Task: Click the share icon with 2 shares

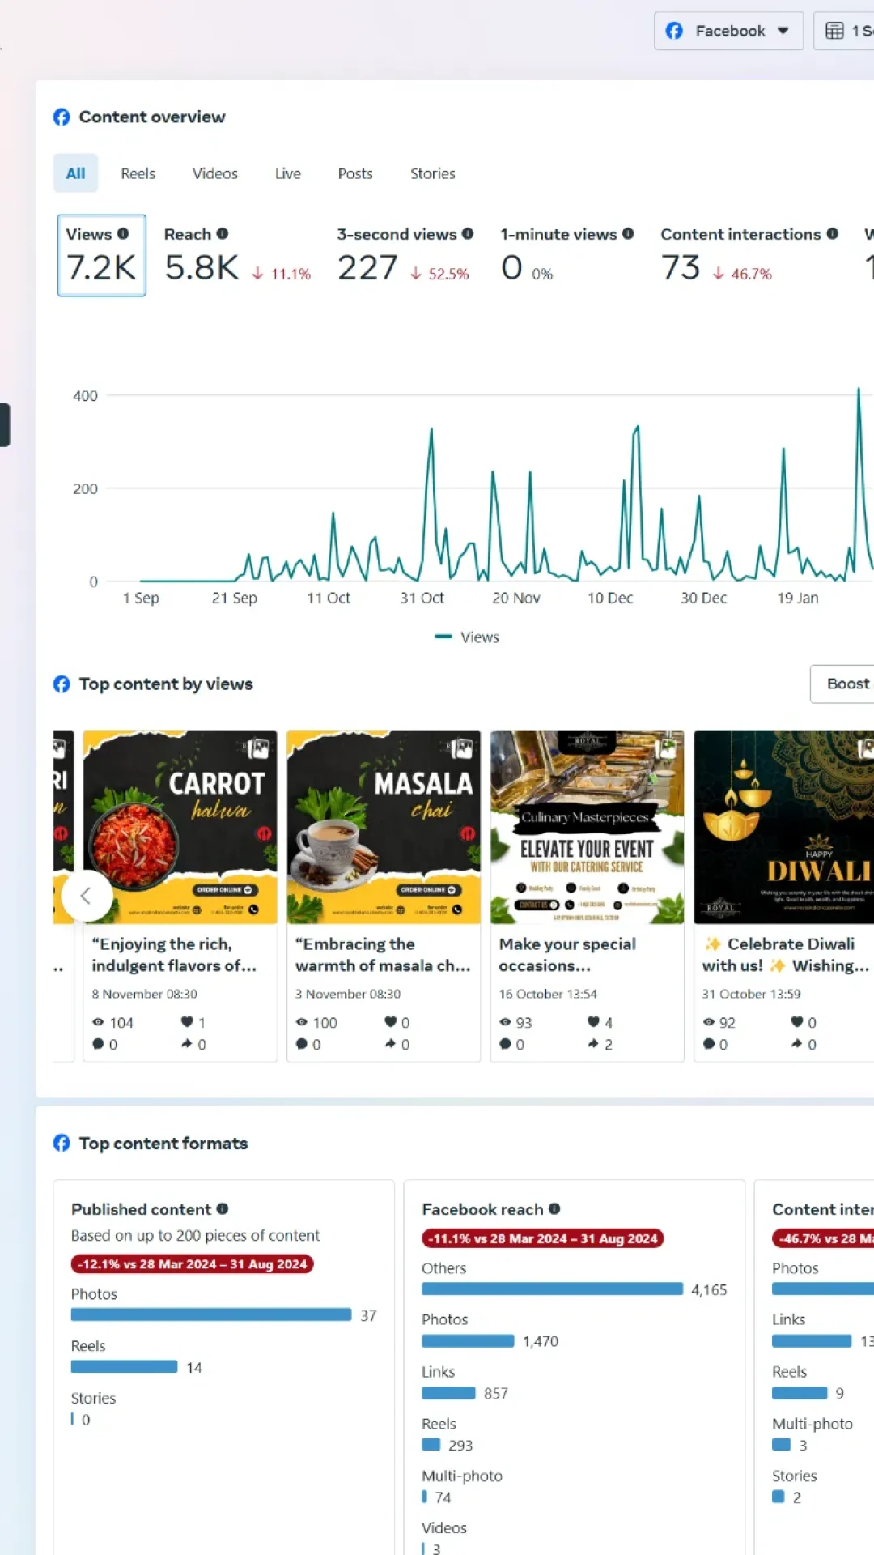Action: (x=594, y=1044)
